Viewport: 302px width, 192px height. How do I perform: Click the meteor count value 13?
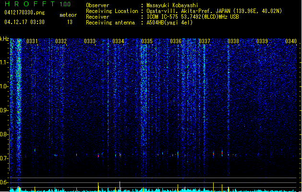click(x=70, y=22)
